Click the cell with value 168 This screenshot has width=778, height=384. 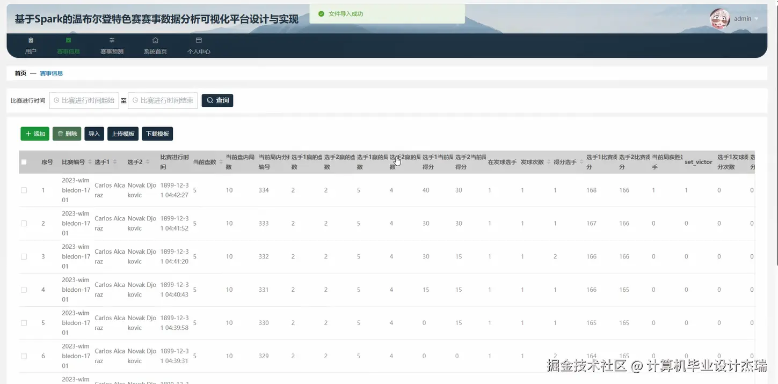592,190
